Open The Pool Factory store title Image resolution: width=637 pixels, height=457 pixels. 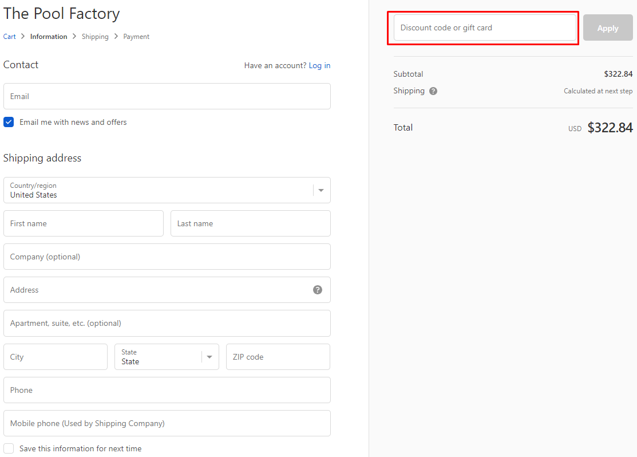[62, 14]
